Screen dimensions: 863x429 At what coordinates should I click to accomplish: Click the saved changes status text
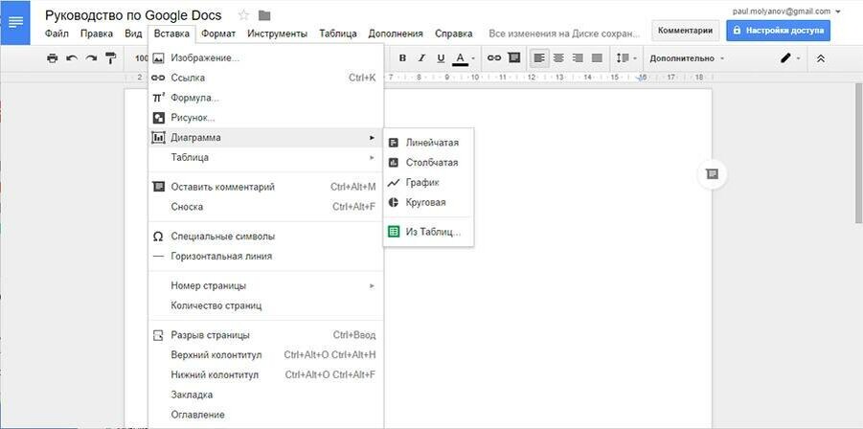[x=565, y=34]
